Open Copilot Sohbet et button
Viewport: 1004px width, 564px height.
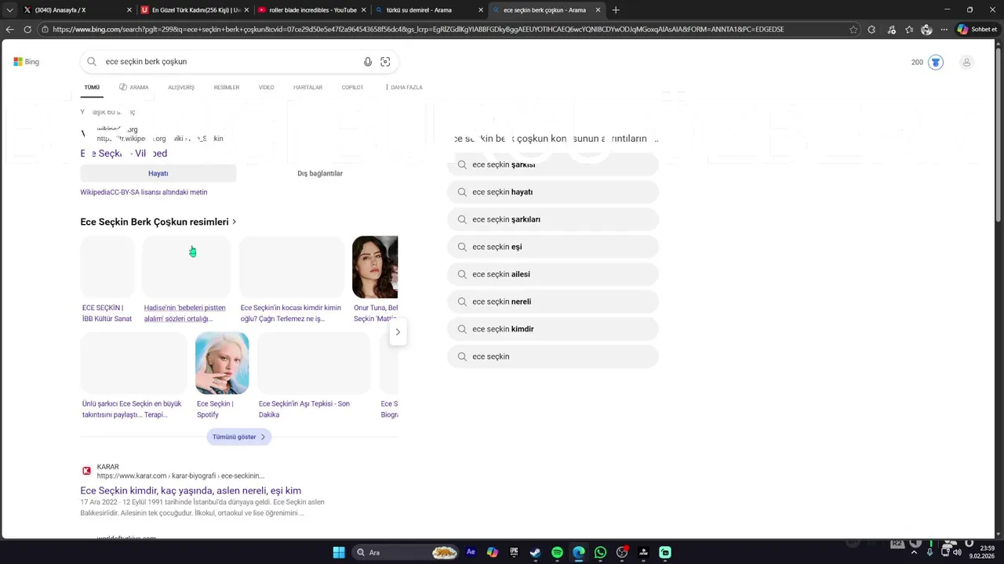pos(977,29)
